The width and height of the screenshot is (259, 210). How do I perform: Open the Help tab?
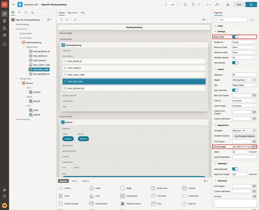coord(83,13)
